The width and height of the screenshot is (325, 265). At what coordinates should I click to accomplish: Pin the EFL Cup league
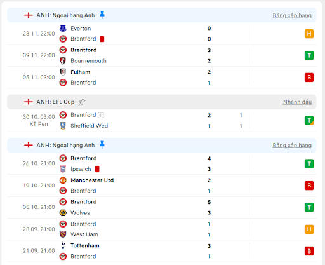(x=81, y=102)
